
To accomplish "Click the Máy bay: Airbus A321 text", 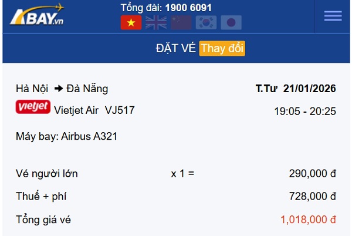I will 66,136.
